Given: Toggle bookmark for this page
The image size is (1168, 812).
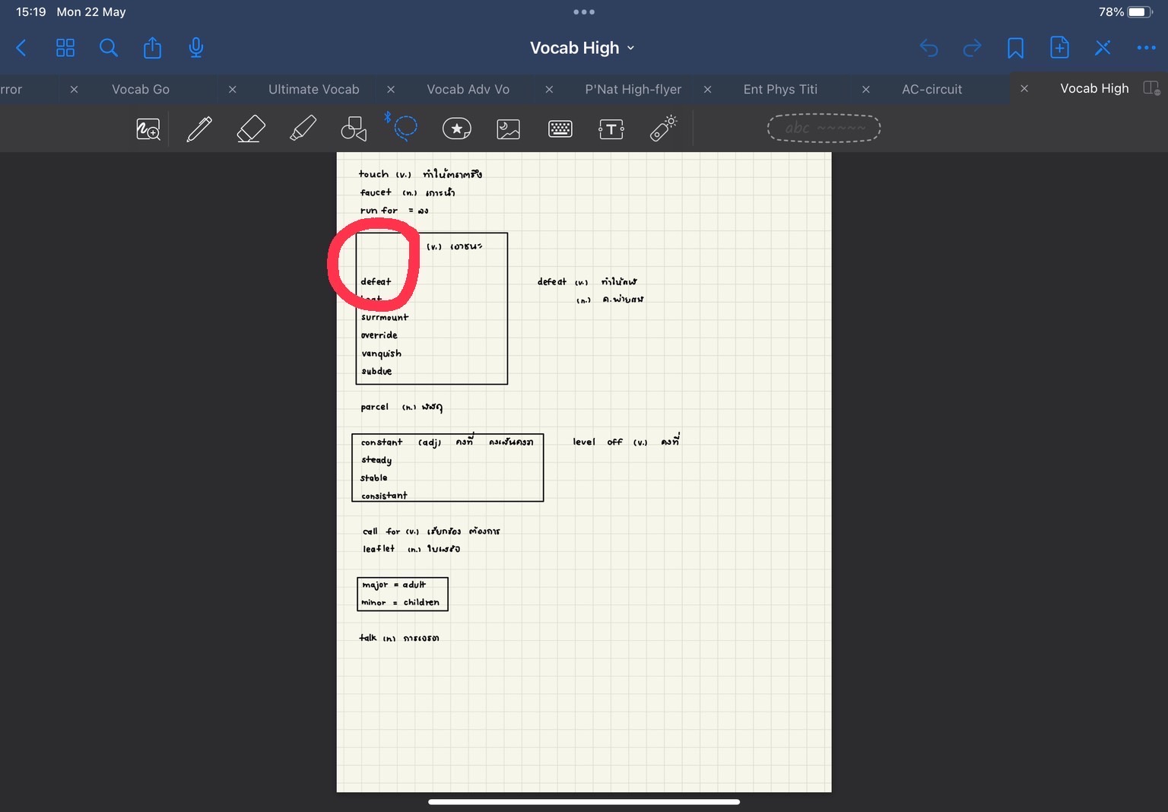Looking at the screenshot, I should [1015, 48].
